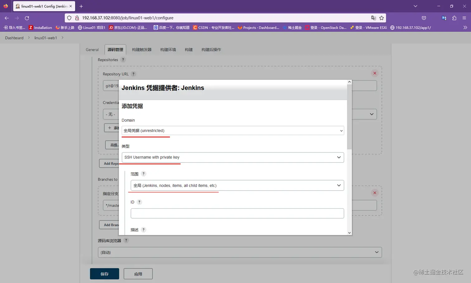This screenshot has height=283, width=471.
Task: Go back using the browser back arrow
Action: tap(7, 18)
